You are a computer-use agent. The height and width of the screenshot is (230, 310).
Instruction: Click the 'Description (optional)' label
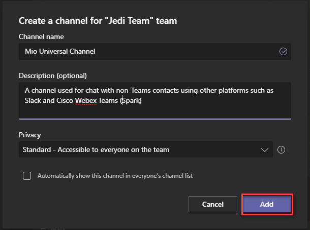(53, 75)
